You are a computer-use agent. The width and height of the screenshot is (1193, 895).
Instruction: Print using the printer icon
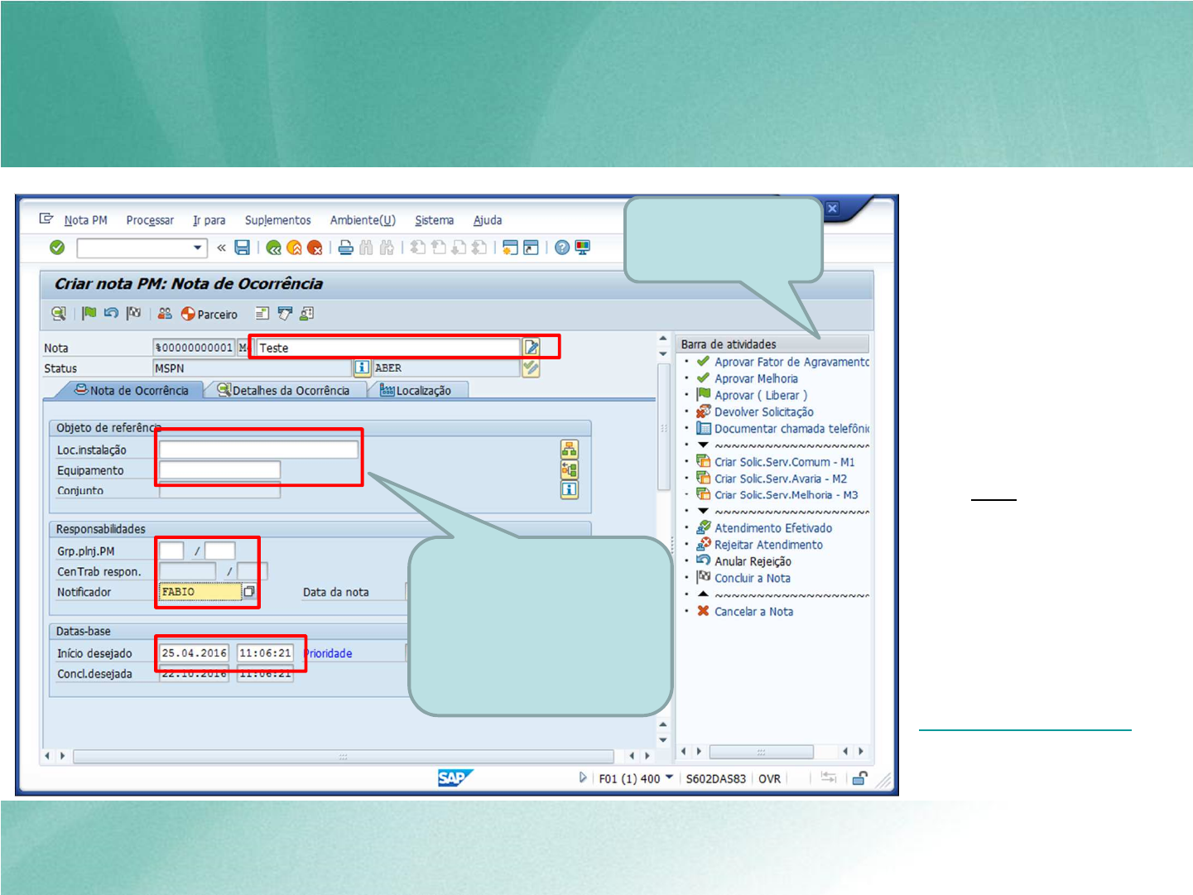pos(346,248)
